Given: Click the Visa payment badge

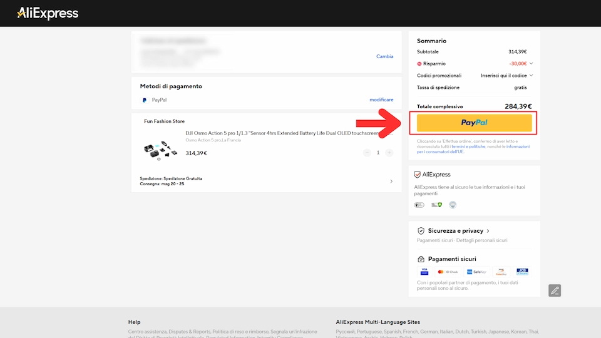Looking at the screenshot, I should click(424, 272).
